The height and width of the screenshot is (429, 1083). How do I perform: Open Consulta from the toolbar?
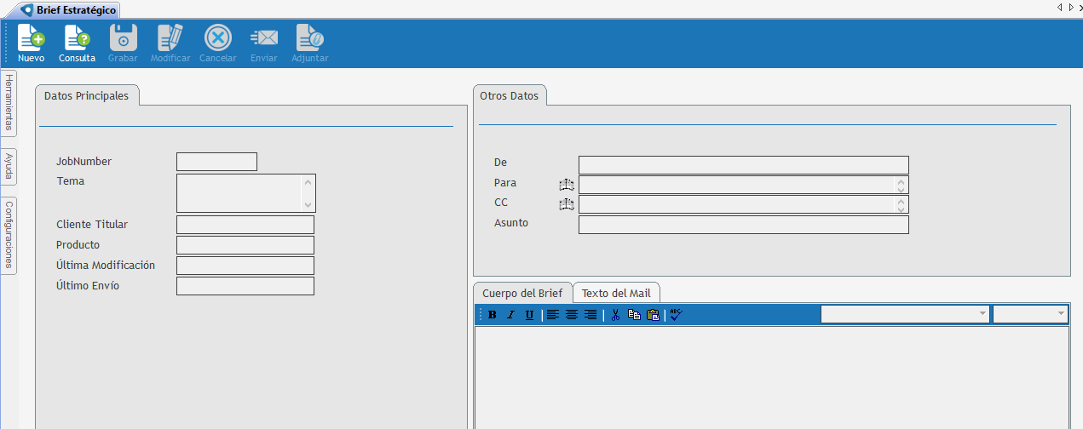point(77,44)
